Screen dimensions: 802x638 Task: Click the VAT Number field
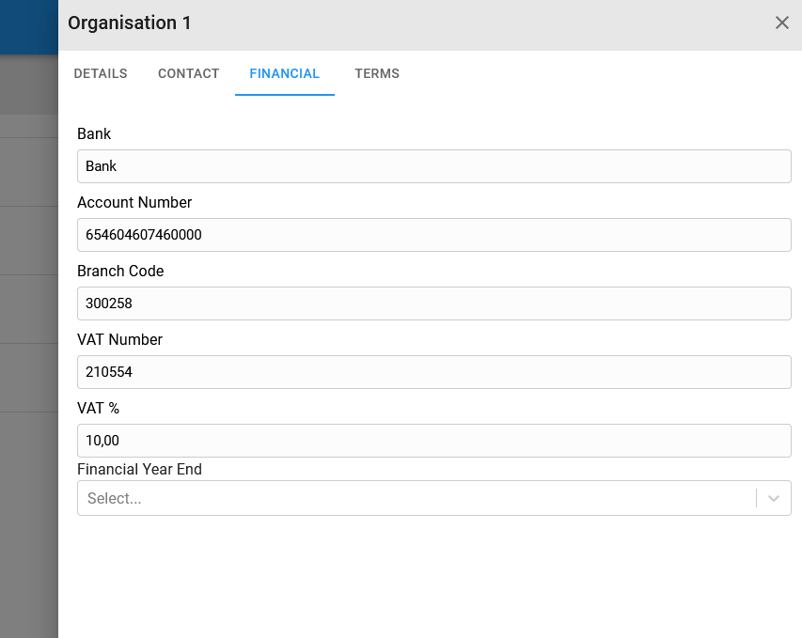pos(433,372)
